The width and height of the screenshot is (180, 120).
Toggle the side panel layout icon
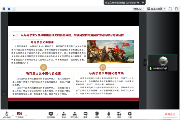tap(176, 9)
